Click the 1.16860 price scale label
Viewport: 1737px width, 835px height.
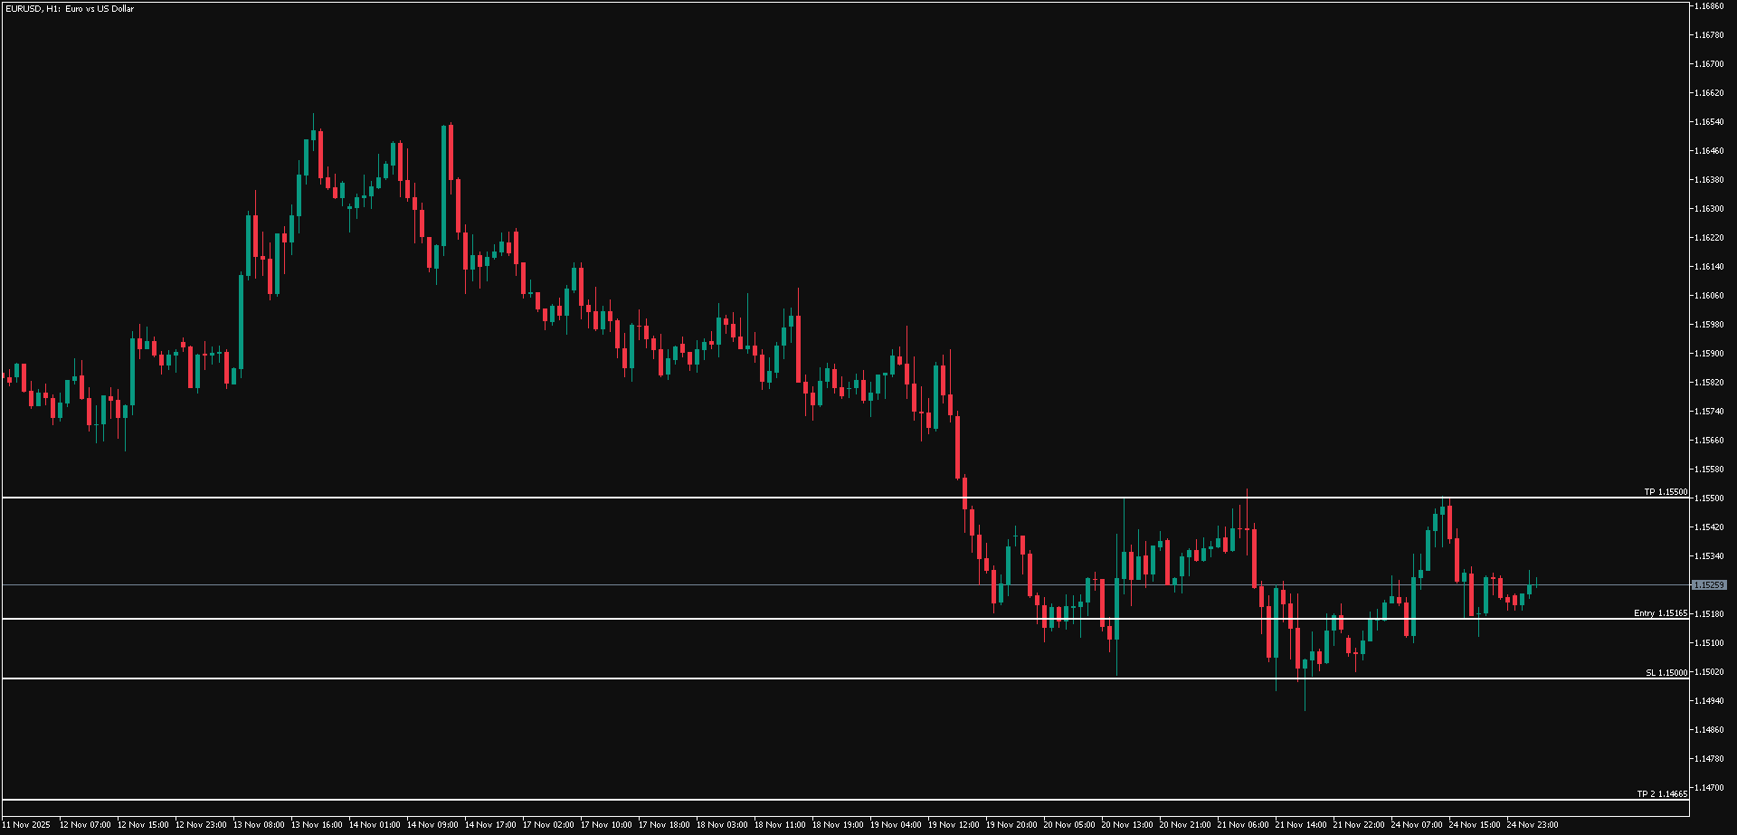point(1708,6)
